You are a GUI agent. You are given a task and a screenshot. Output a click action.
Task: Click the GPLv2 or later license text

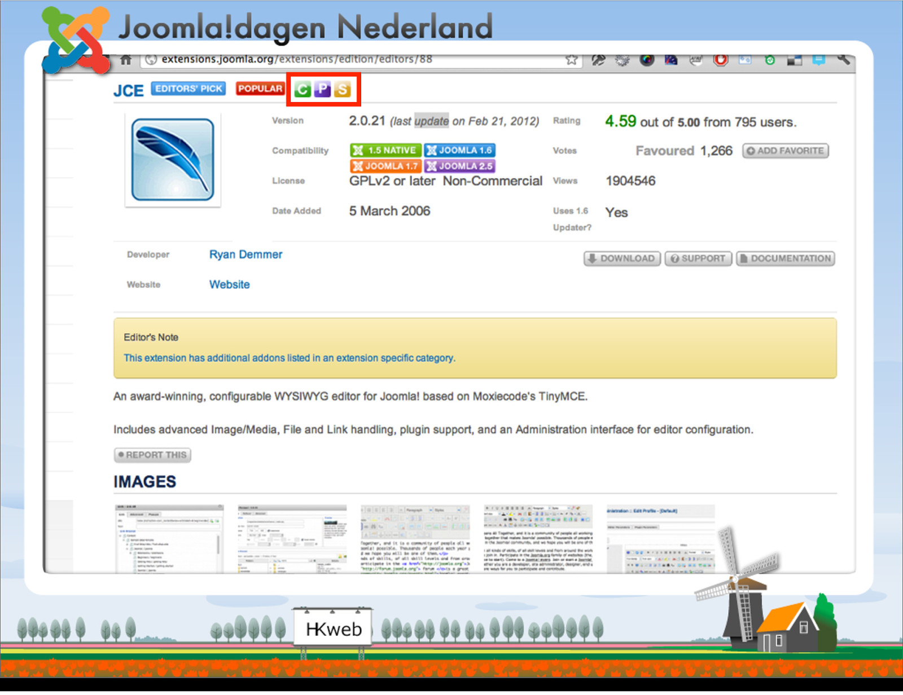click(392, 181)
